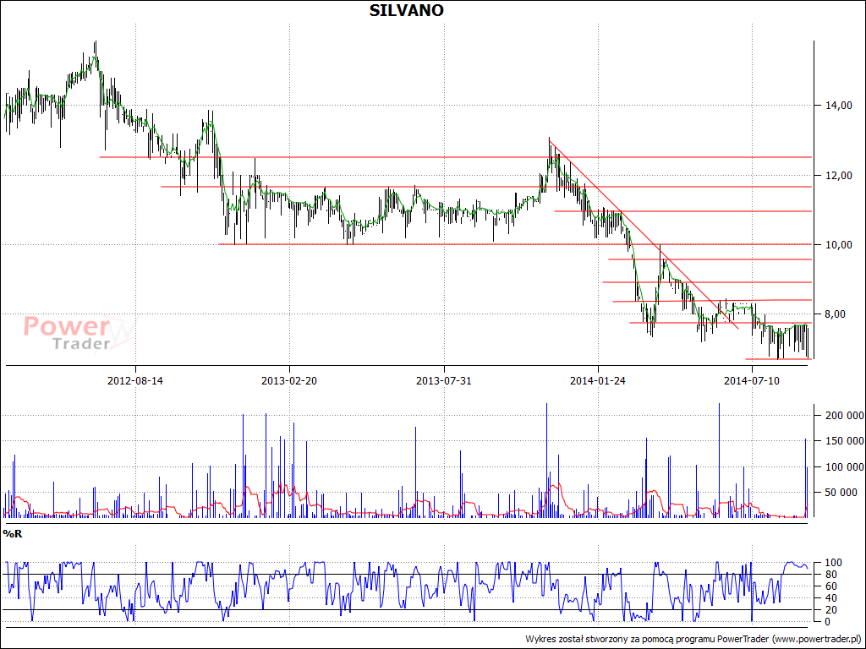Select the 2013-07-31 date label
Viewport: 866px width, 649px height.
(x=443, y=381)
